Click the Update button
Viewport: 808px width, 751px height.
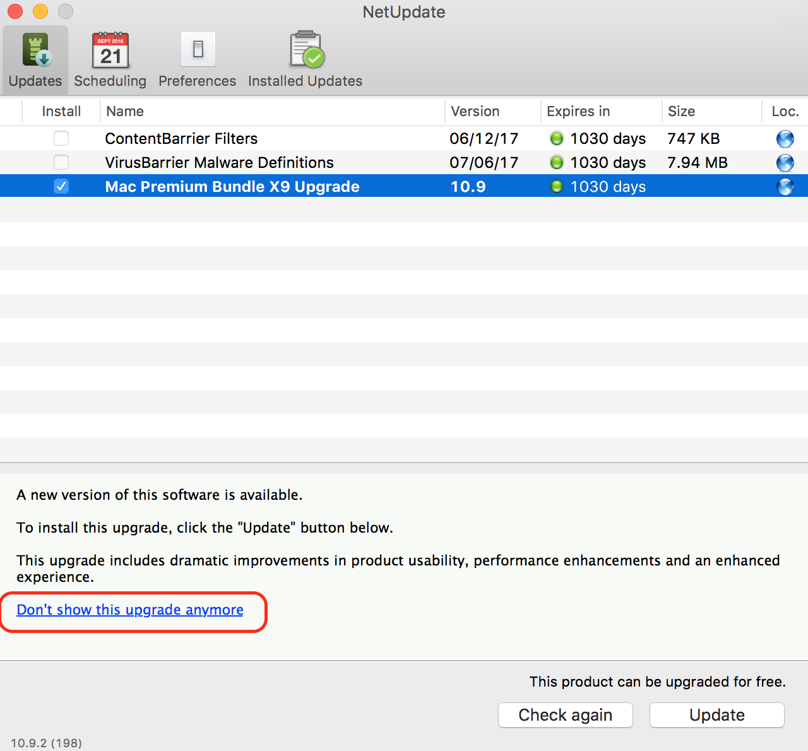717,715
